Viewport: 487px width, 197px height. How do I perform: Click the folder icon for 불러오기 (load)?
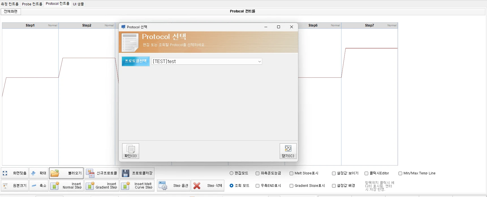55,173
